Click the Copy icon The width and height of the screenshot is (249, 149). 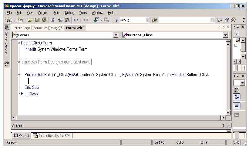click(60, 20)
